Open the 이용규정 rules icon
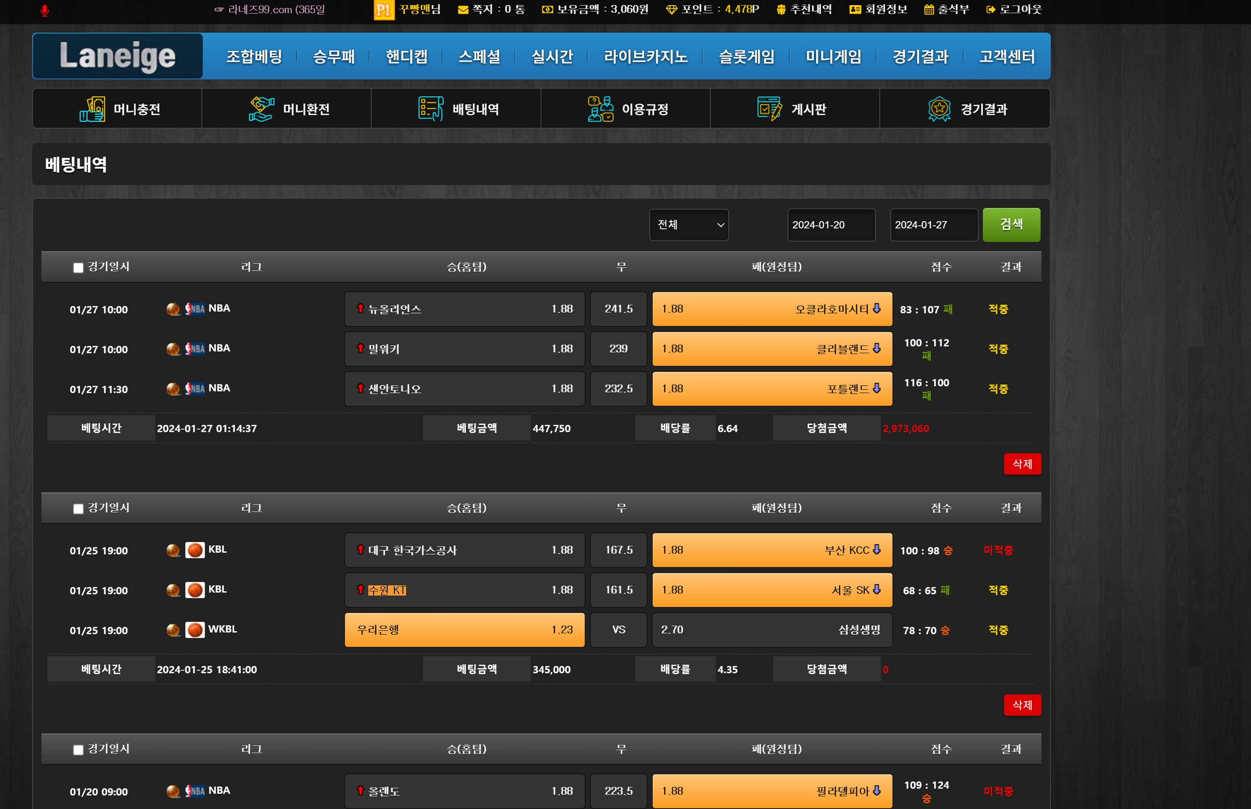Screen dimensions: 1251x809 (x=601, y=109)
